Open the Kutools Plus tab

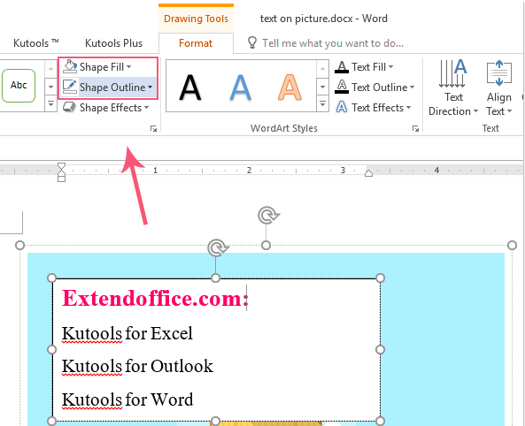coord(114,43)
